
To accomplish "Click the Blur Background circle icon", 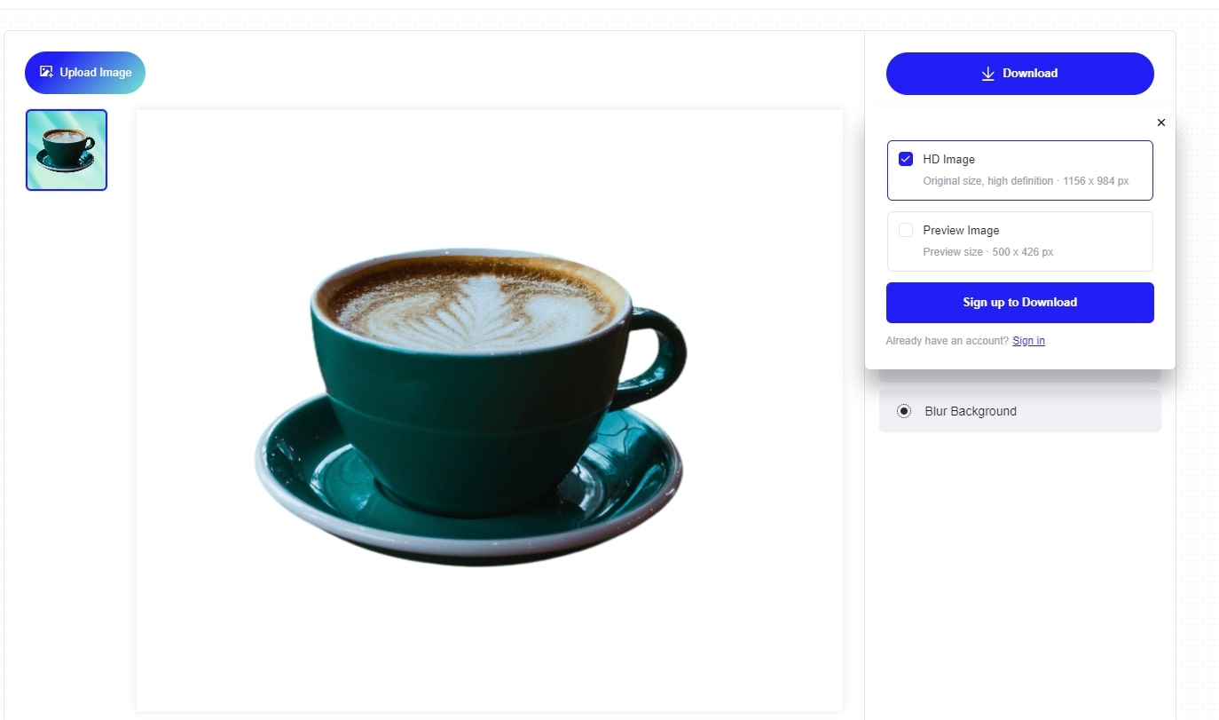I will (x=903, y=411).
